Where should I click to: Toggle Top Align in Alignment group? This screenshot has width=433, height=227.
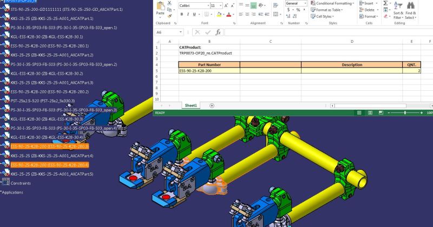[241, 5]
